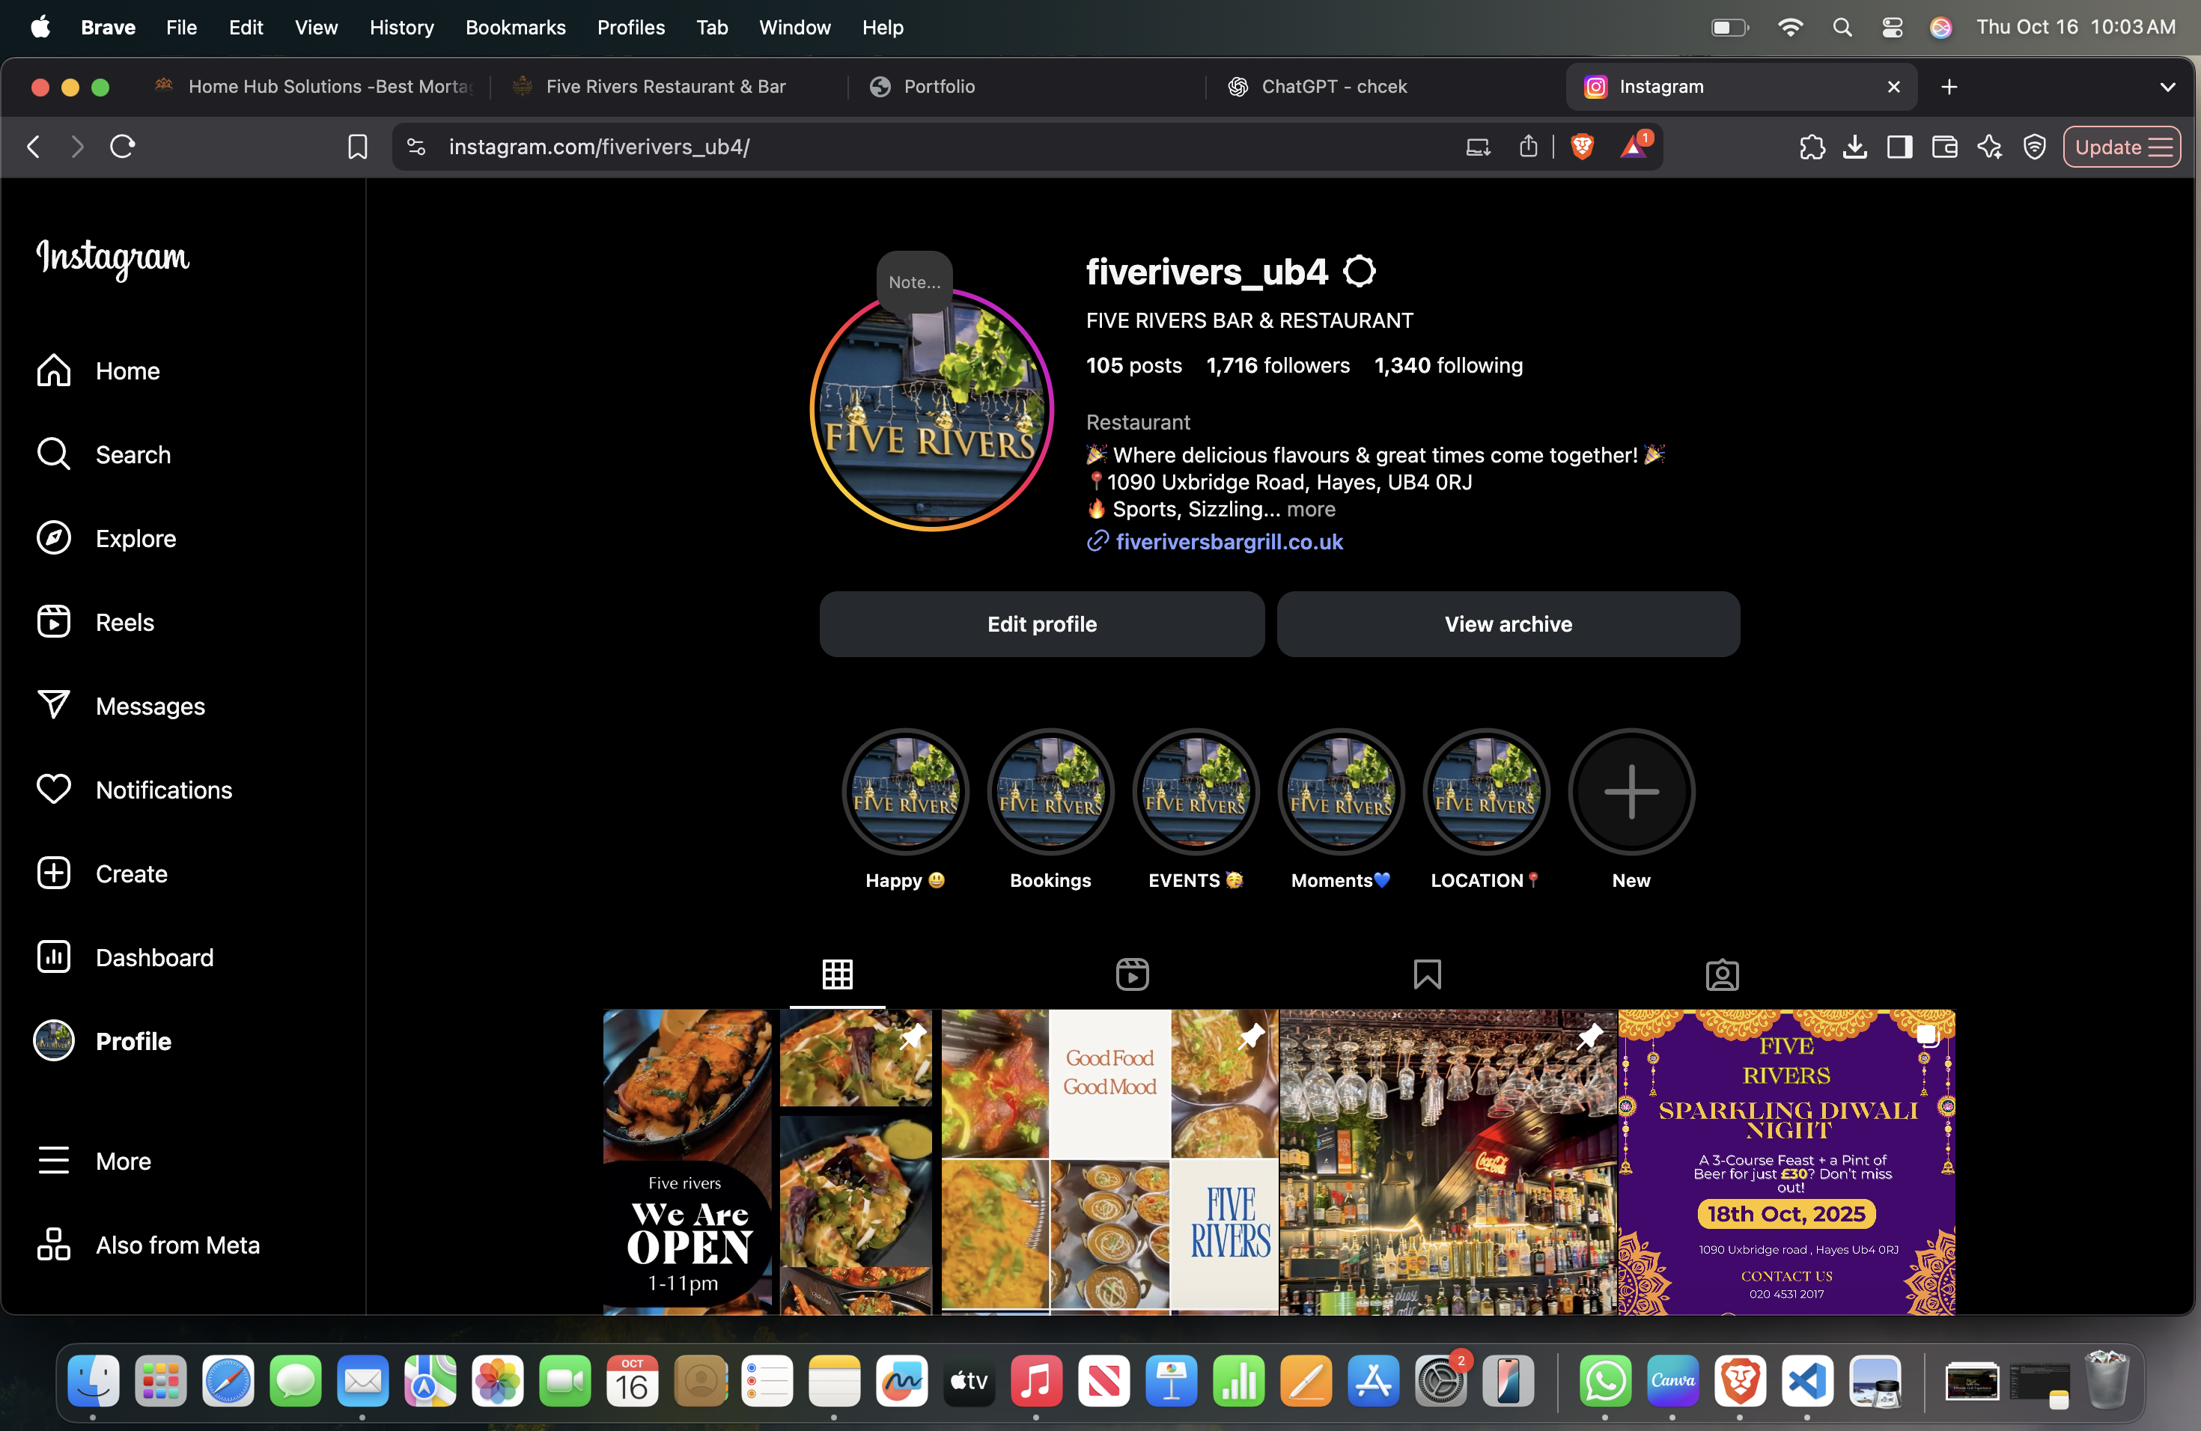Click the Brave Shields lion icon
Screen dimensions: 2201x1431
tap(1583, 147)
